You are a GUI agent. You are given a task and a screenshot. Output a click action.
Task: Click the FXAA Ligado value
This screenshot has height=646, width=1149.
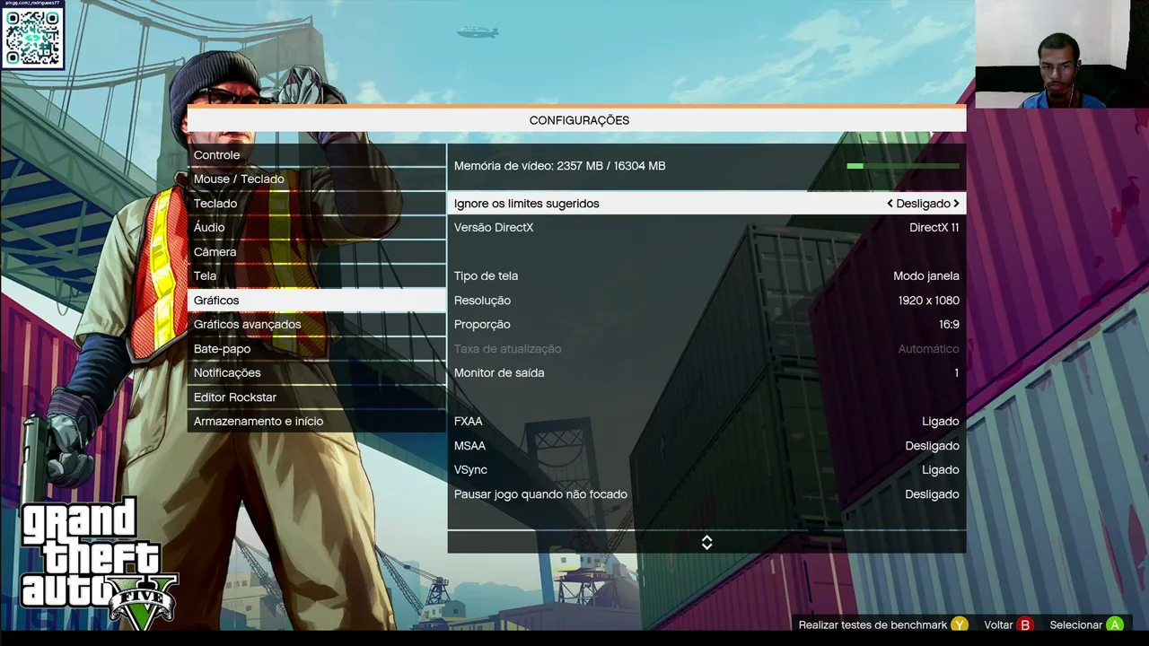pyautogui.click(x=940, y=422)
